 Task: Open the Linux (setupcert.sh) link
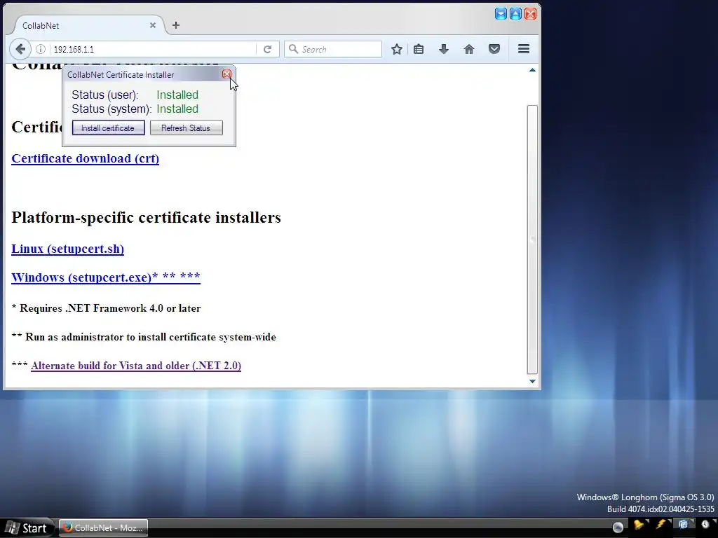[x=68, y=249]
